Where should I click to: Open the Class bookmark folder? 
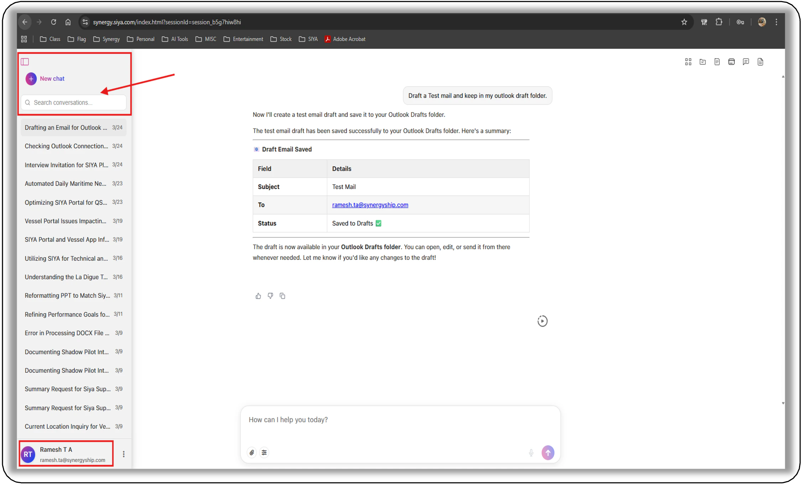[50, 39]
